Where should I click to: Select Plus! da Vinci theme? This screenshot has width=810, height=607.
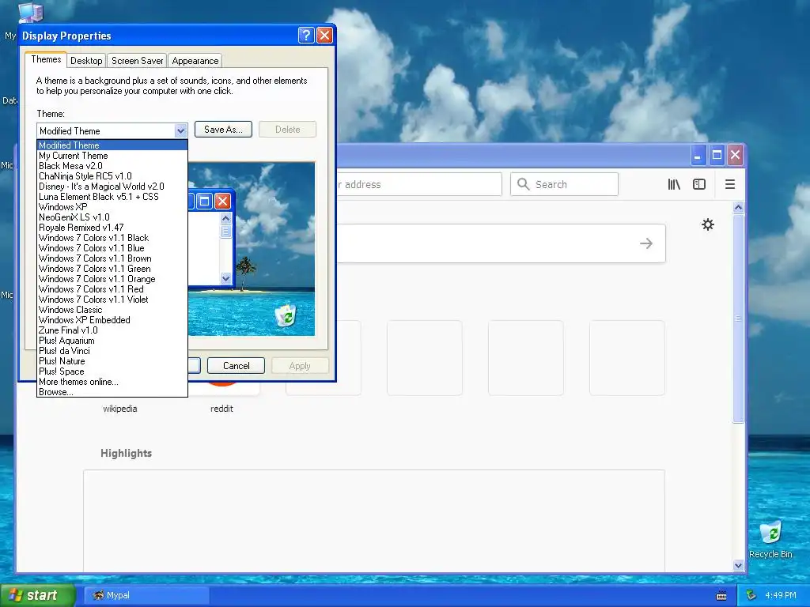(x=112, y=351)
